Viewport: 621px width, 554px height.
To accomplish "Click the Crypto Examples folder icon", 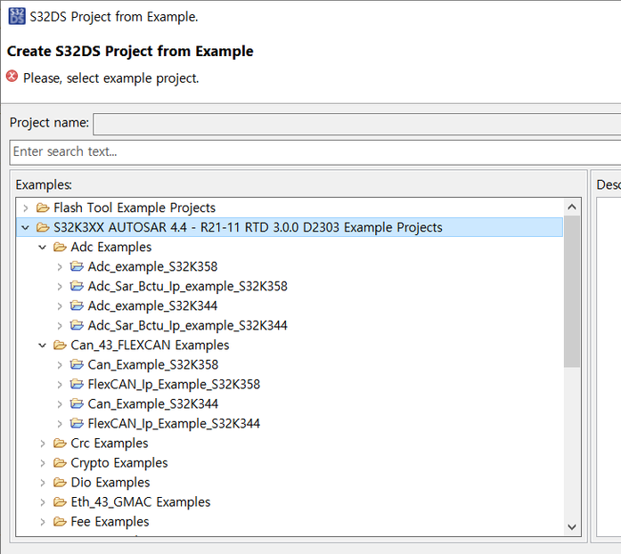I will 60,462.
